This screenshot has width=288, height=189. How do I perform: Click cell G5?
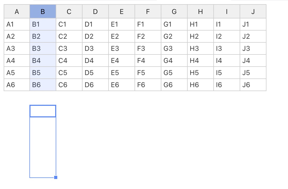tap(174, 73)
